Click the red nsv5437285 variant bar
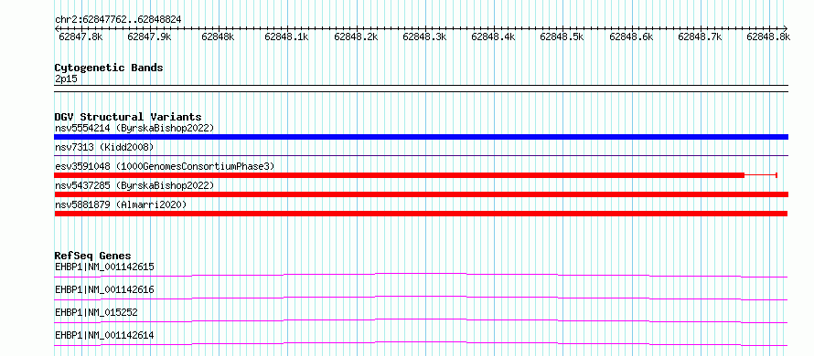 coord(421,194)
